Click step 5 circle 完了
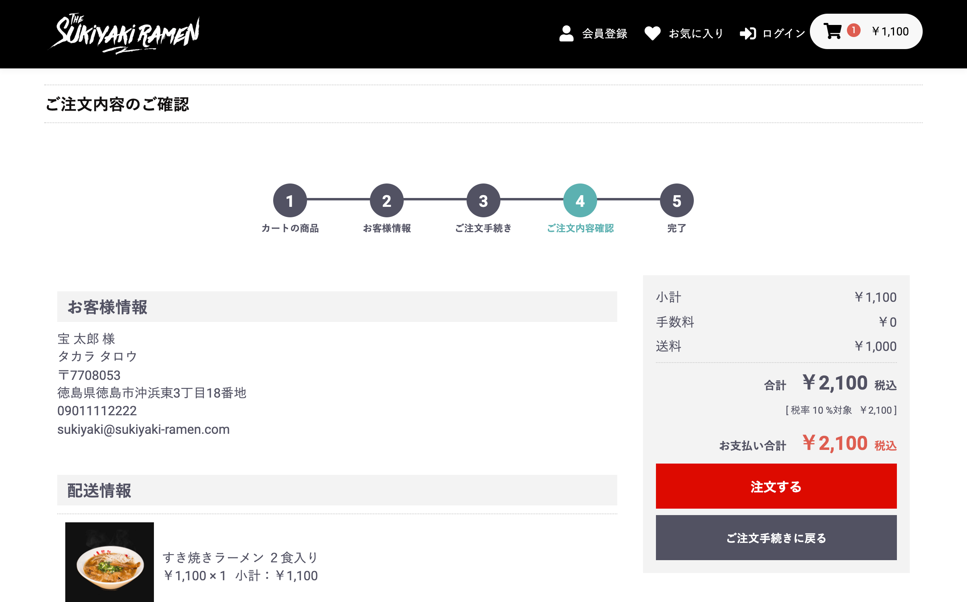Viewport: 967px width, 602px height. 676,200
